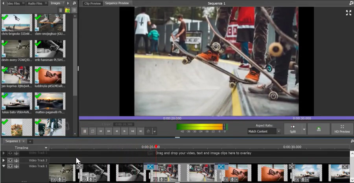Close the Sequence 1 tab

pyautogui.click(x=24, y=141)
